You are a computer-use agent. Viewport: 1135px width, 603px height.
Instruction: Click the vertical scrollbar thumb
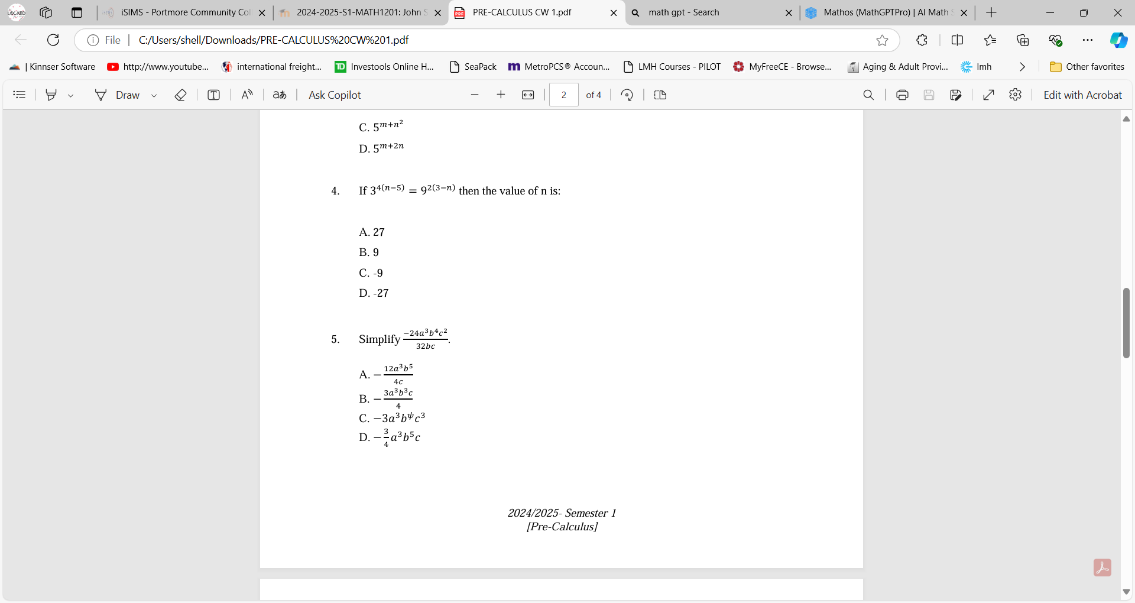point(1126,323)
